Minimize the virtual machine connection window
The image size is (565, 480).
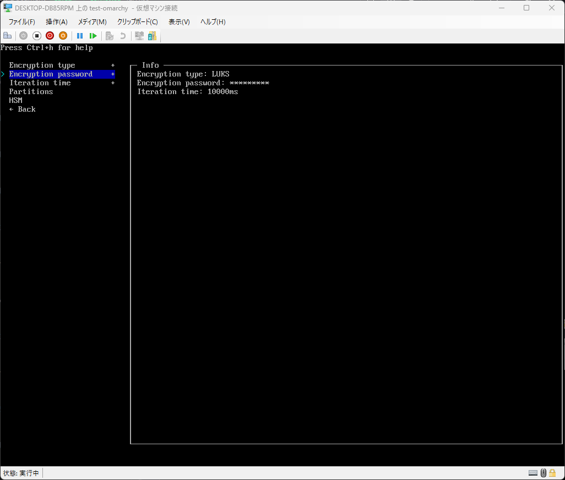(502, 8)
